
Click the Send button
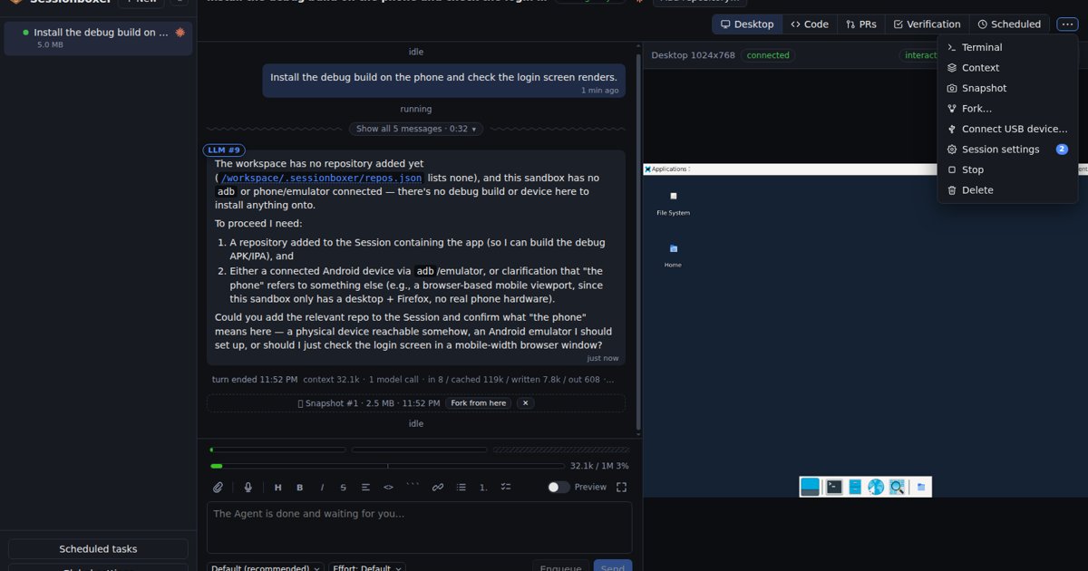pos(613,567)
